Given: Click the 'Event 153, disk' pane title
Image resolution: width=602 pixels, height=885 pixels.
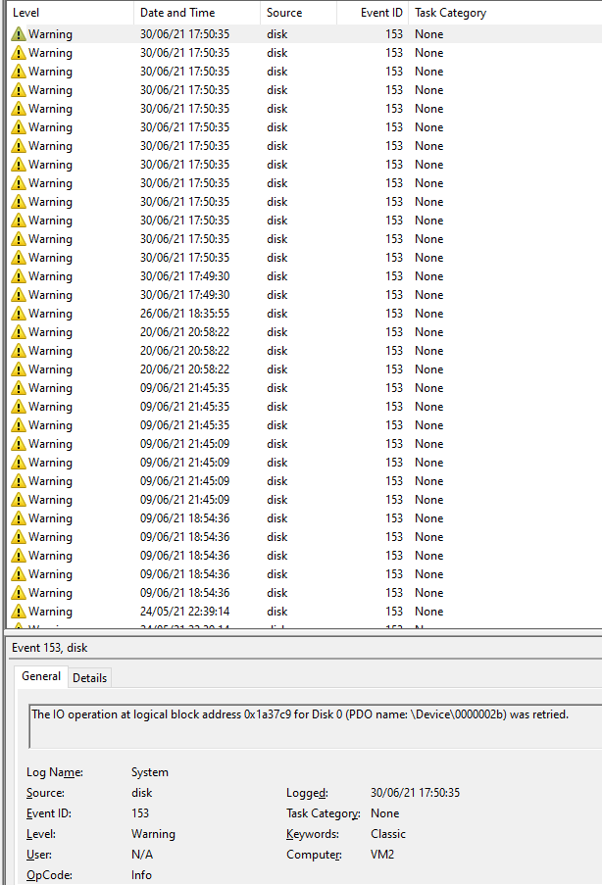Looking at the screenshot, I should [50, 648].
